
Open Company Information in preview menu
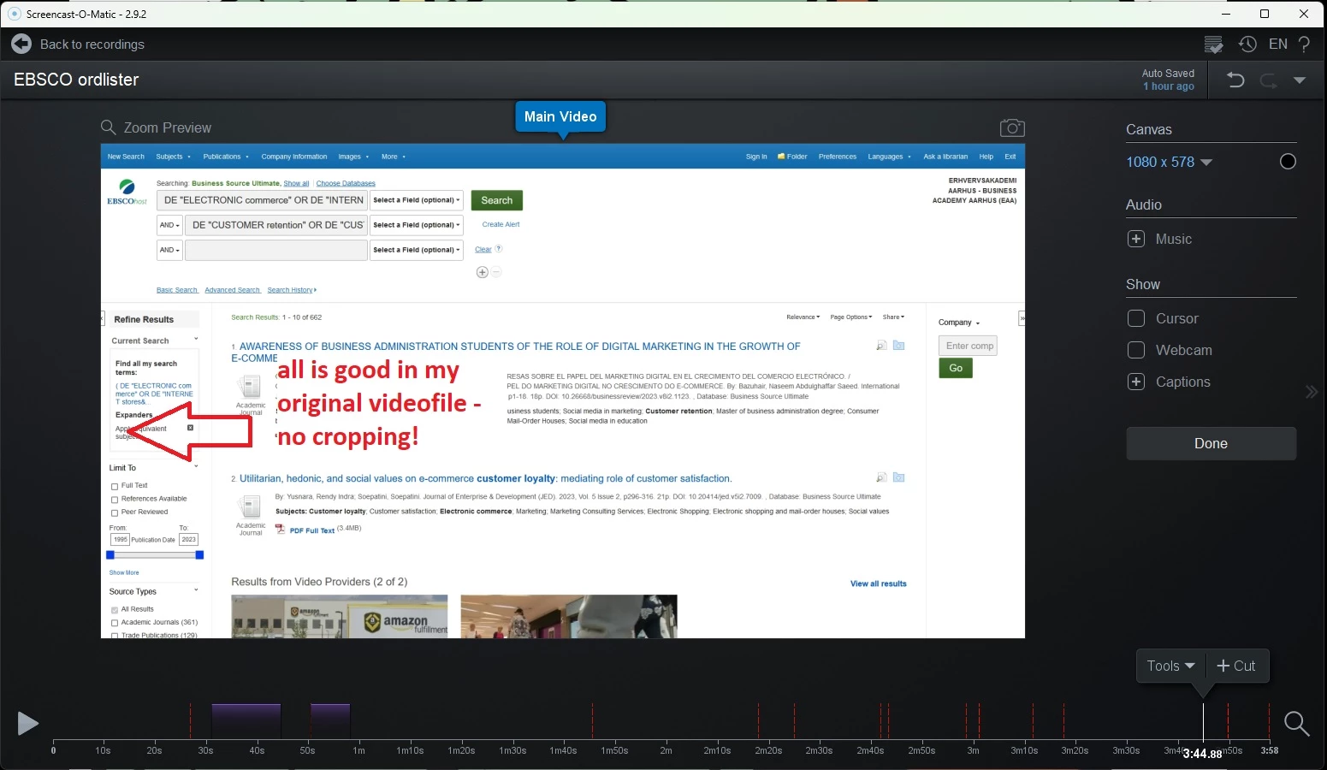coord(294,157)
